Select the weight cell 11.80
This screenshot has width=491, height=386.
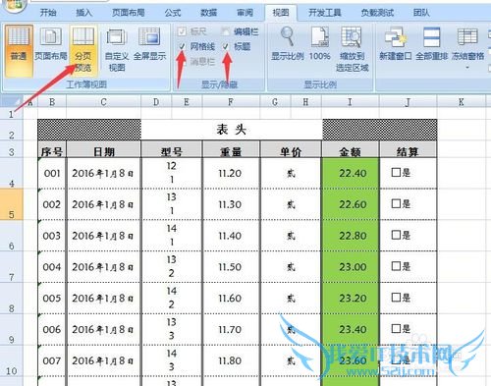[x=231, y=361]
